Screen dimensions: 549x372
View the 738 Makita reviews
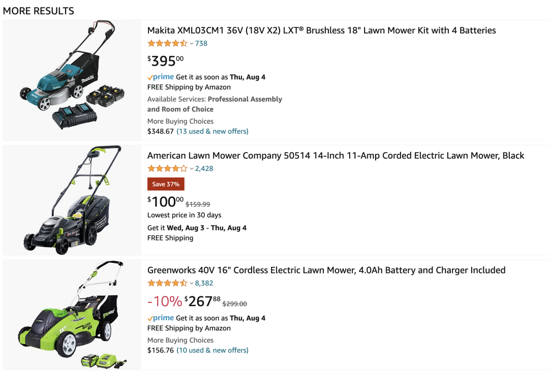tap(201, 44)
